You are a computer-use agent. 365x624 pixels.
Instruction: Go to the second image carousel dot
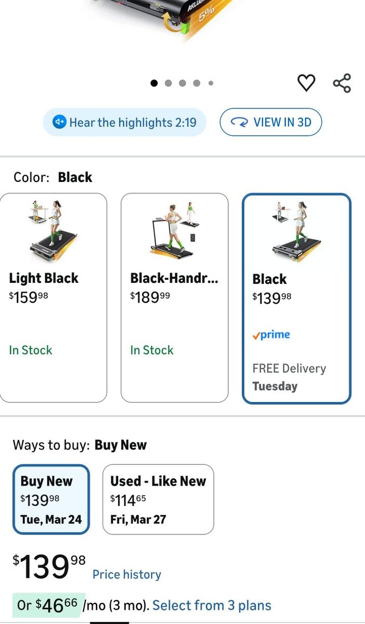[168, 83]
